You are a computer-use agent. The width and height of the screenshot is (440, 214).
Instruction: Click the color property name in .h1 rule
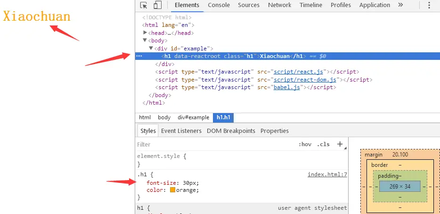155,190
